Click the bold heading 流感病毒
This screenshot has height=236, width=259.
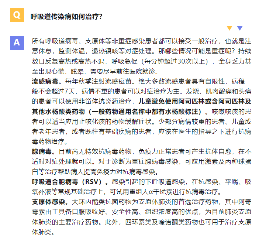45,81
